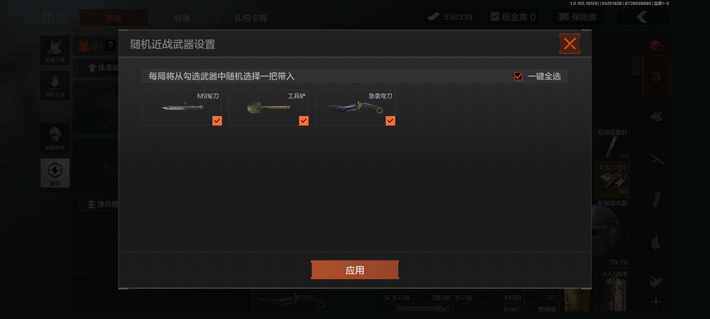Toggle the 一键全选 select-all checkbox
Viewport: 710px width, 319px height.
coord(518,76)
